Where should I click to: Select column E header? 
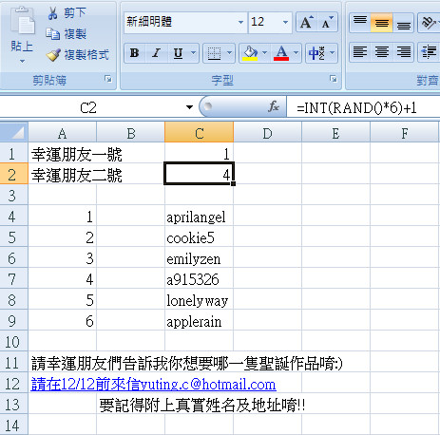[335, 133]
